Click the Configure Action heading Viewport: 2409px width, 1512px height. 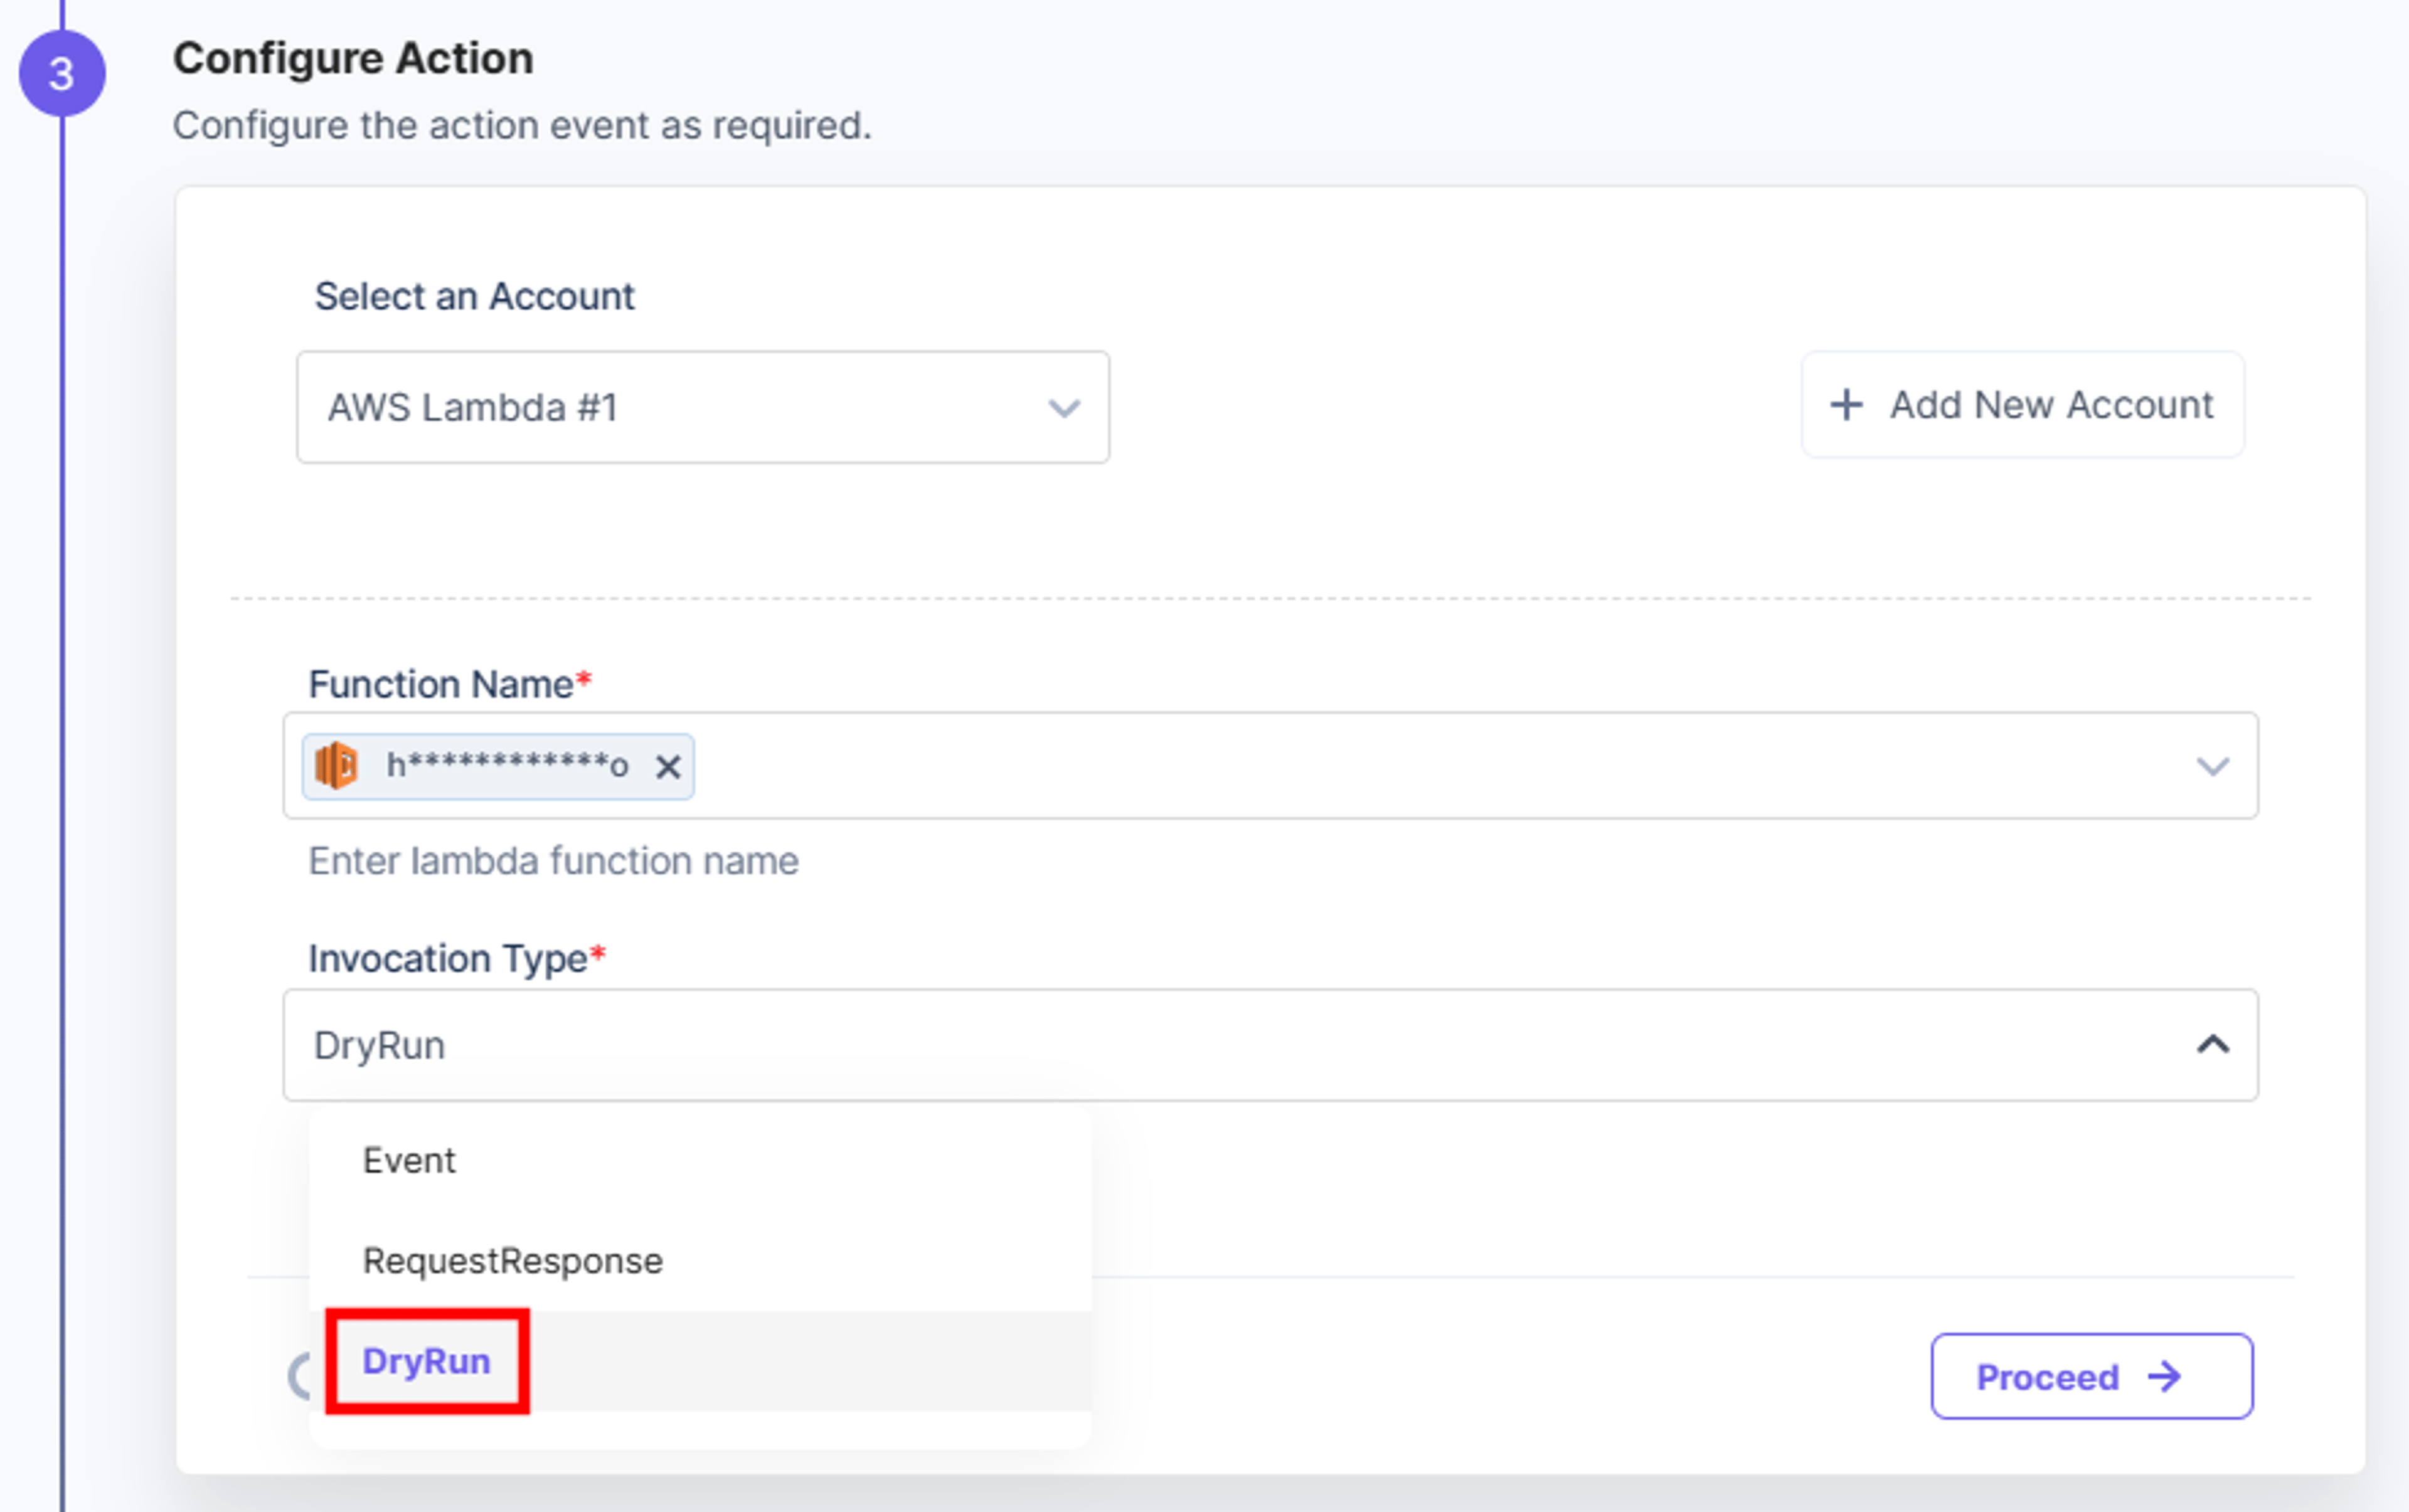pyautogui.click(x=353, y=58)
